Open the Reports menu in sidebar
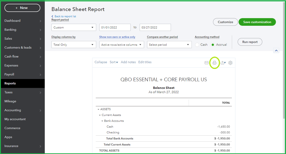The height and width of the screenshot is (154, 286). pos(10,83)
